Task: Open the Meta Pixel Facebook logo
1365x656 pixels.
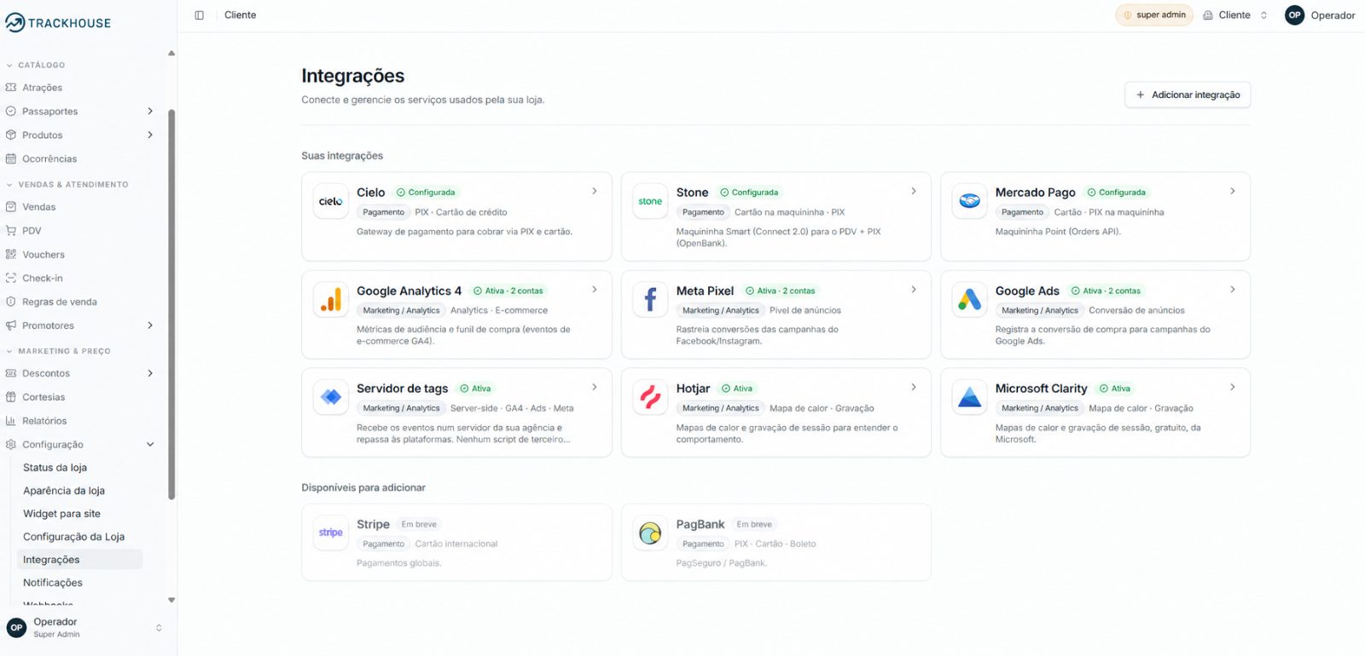Action: pyautogui.click(x=650, y=300)
